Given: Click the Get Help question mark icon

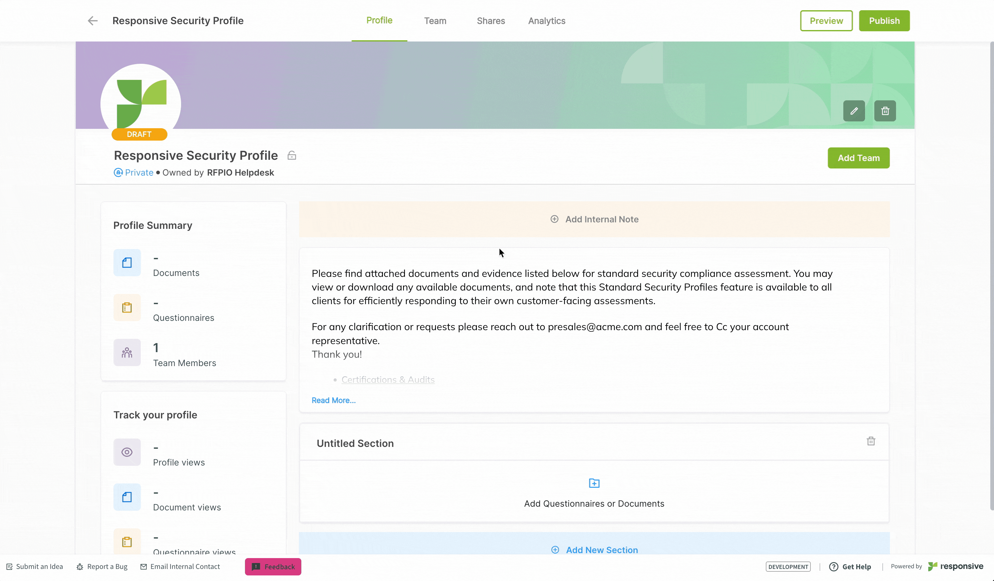Looking at the screenshot, I should click(x=833, y=567).
